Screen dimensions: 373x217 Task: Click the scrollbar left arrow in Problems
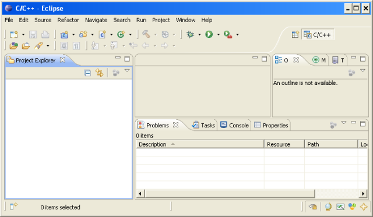click(140, 194)
